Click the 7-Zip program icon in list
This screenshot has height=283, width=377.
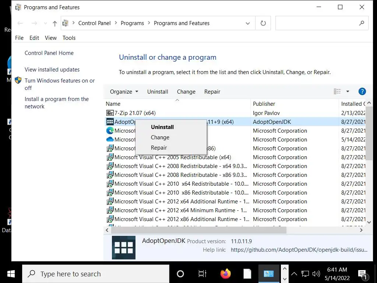tap(110, 113)
